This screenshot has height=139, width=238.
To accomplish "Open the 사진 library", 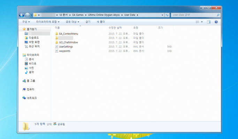I will pyautogui.click(x=31, y=68).
